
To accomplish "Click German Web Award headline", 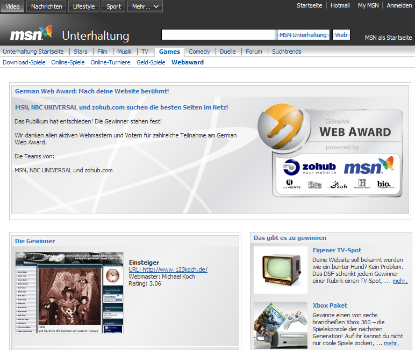I will 92,91.
